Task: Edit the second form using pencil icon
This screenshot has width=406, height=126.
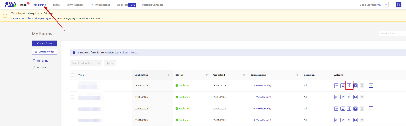Action: 343,97
